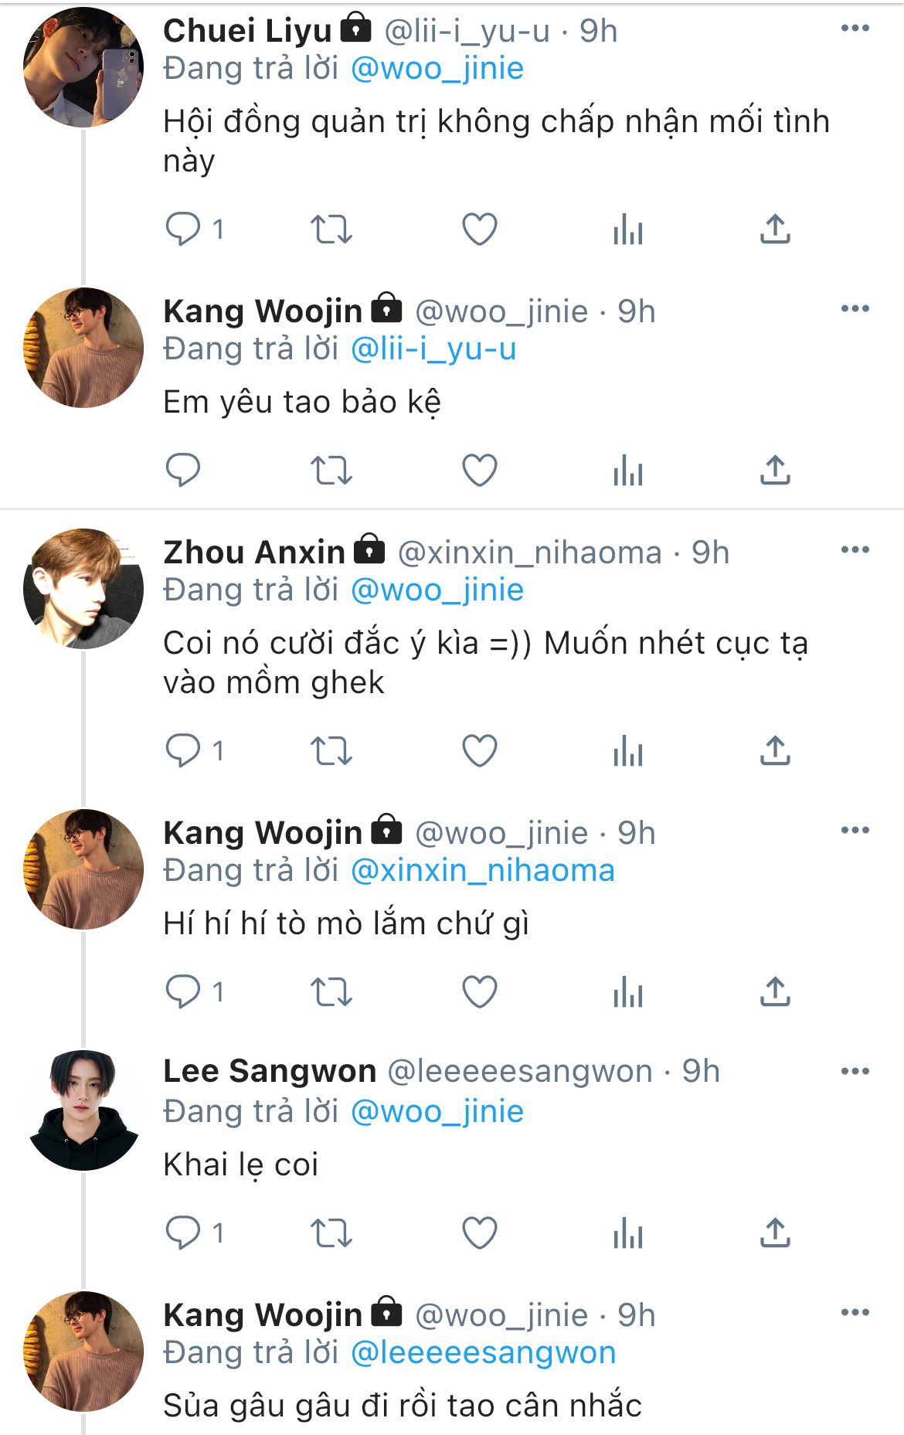Screen dimensions: 904x1435
Task: Retweet Chuei Liyu's reply
Action: (331, 230)
